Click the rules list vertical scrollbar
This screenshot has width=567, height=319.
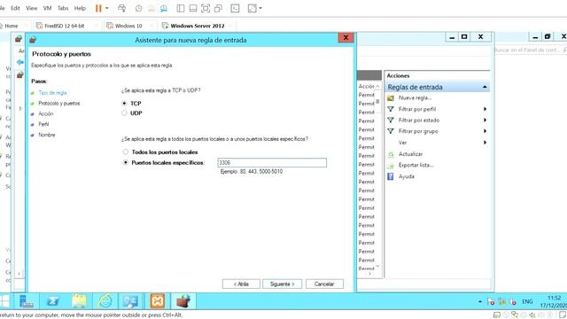point(377,101)
